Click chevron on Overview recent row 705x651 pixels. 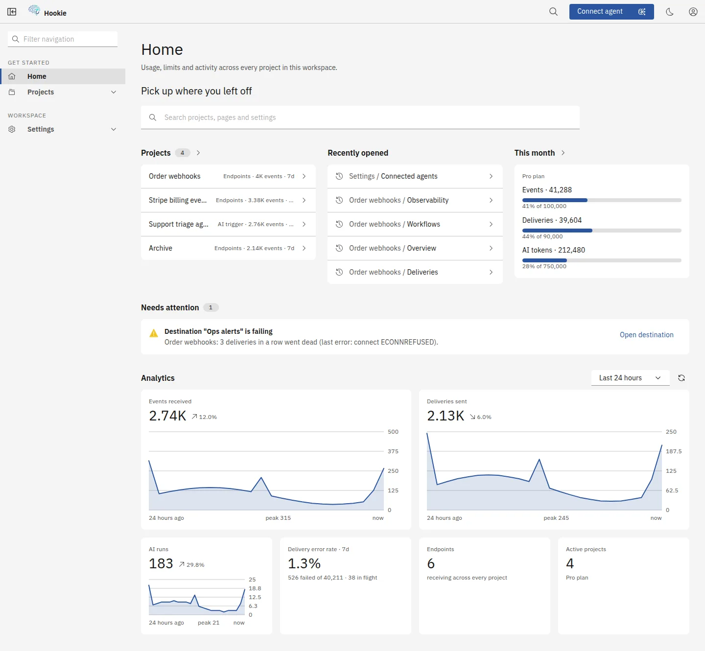[491, 248]
